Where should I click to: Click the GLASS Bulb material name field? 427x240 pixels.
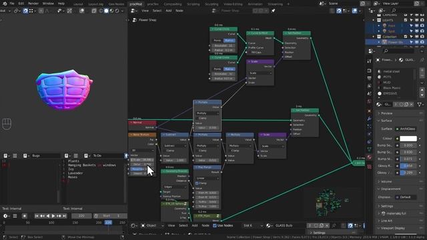click(x=290, y=225)
